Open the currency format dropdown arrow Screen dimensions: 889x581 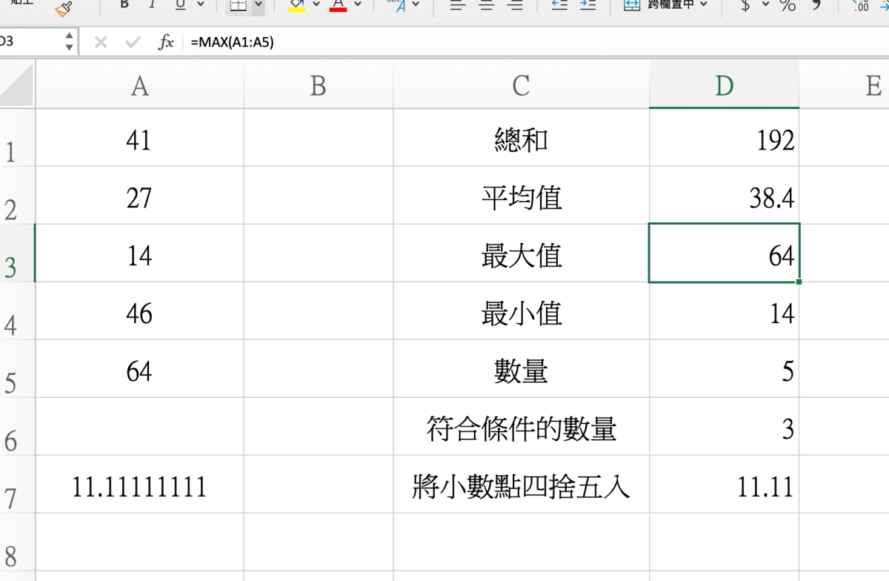766,5
